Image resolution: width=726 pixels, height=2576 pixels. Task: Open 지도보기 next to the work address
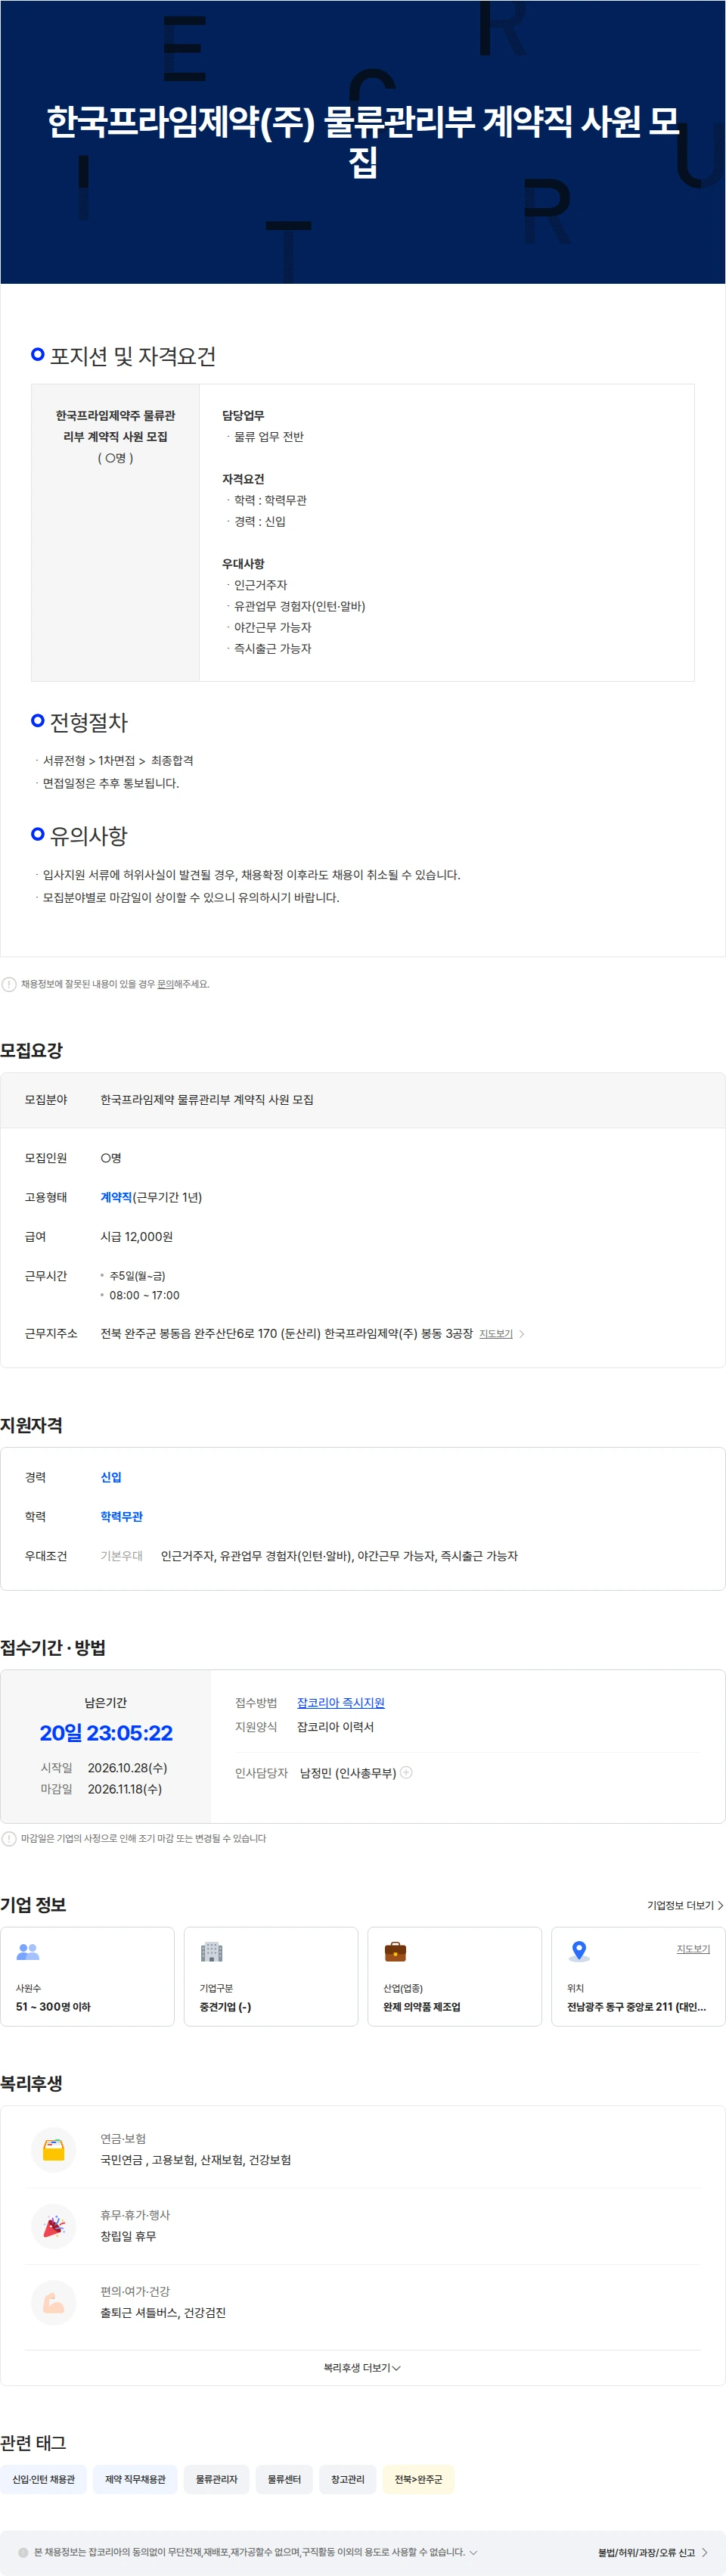coord(495,1334)
